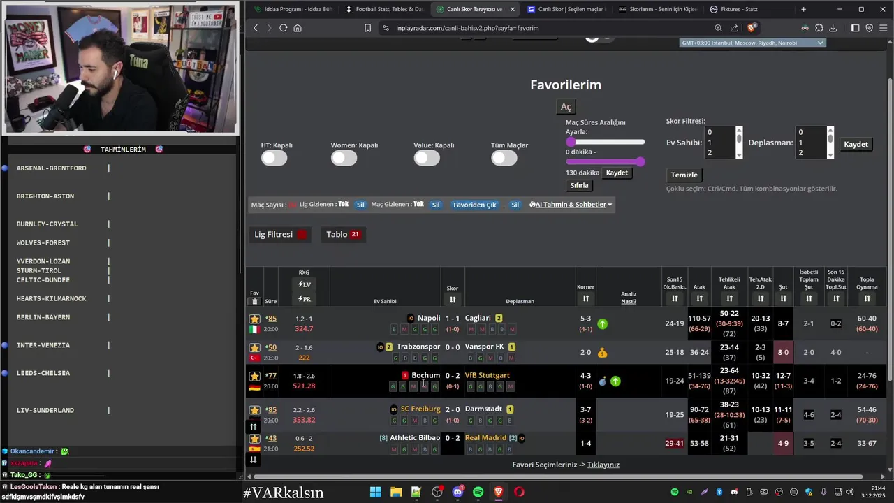Open the browser hamburger menu

(883, 28)
